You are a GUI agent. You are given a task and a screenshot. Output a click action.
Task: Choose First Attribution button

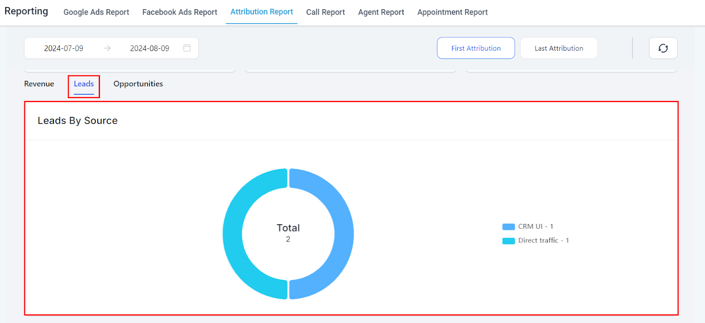pos(476,48)
